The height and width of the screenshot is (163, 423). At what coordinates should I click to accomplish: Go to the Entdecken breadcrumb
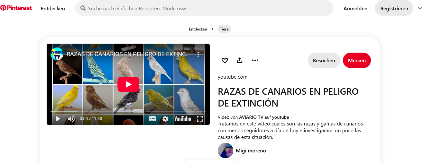tap(198, 29)
